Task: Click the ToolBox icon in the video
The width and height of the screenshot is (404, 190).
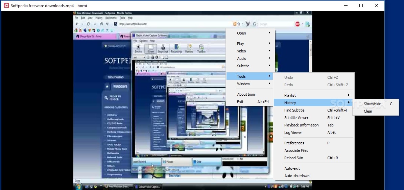Action: [x=201, y=48]
